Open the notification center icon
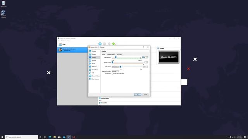 [x=245, y=137]
